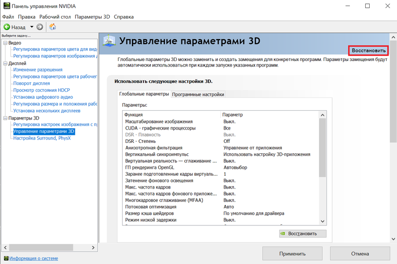The width and height of the screenshot is (397, 264).
Task: Select ГП рендеринга OpenGL row
Action: [x=220, y=168]
